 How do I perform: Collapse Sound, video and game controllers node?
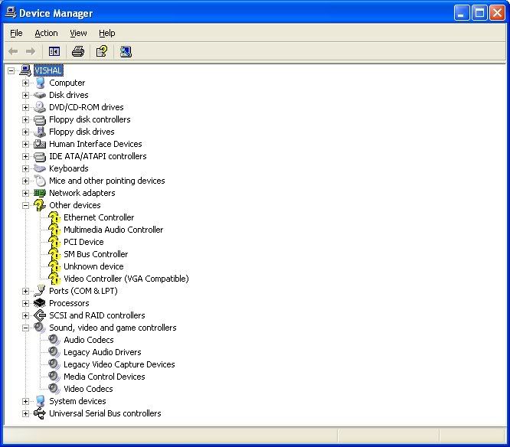click(x=26, y=328)
